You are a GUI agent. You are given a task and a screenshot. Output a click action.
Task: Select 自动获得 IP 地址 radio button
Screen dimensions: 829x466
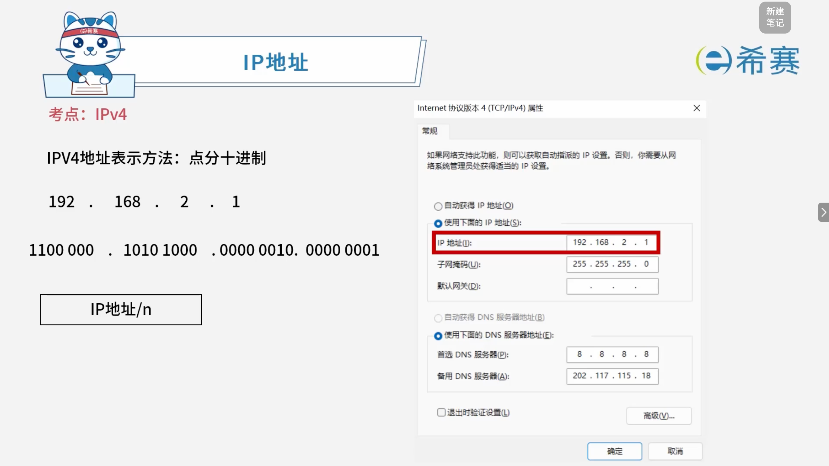(x=438, y=206)
